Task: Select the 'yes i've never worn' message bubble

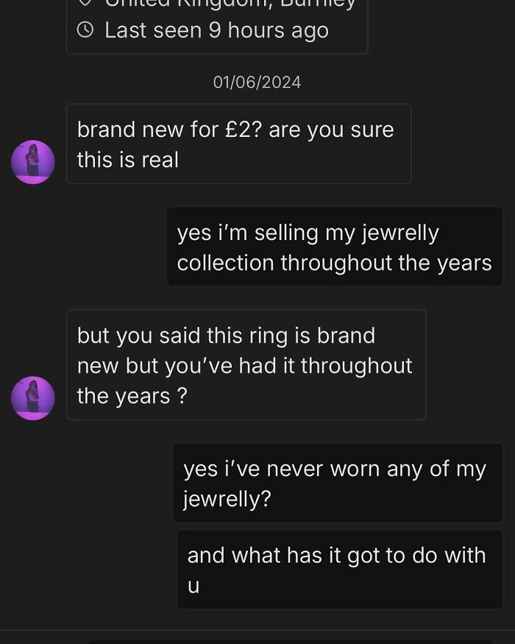Action: [338, 483]
